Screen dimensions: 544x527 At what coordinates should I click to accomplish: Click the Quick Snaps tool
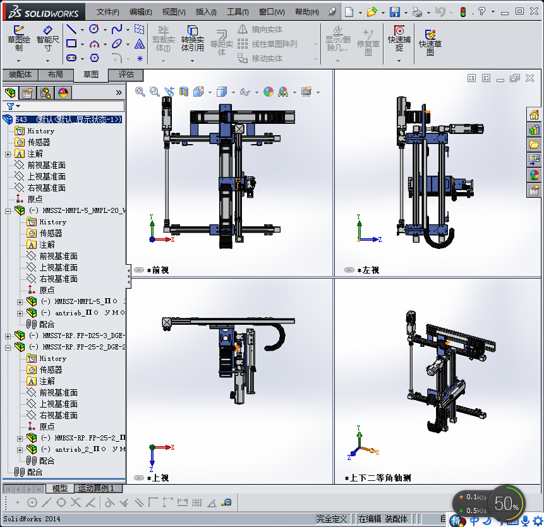pyautogui.click(x=399, y=39)
